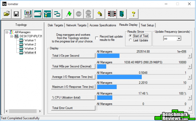Select Results Display tab

[x=128, y=25]
